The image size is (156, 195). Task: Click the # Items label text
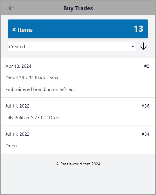click(x=23, y=30)
